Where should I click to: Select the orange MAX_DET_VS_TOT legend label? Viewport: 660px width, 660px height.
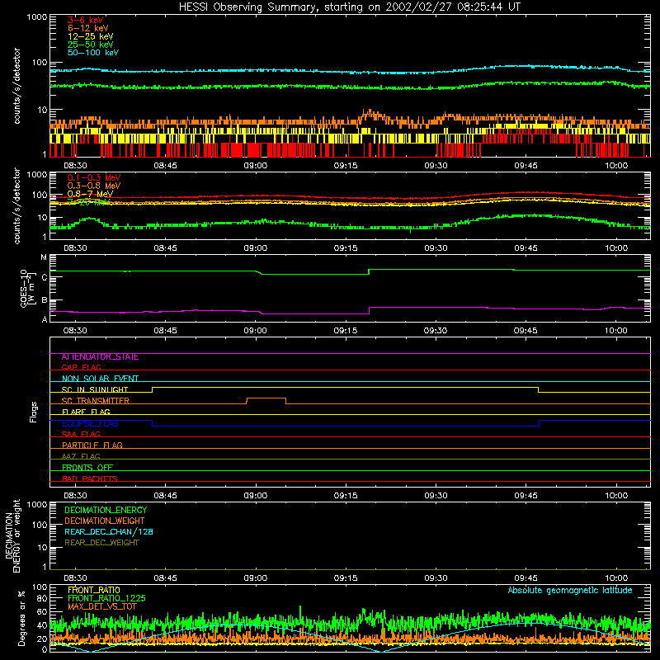point(101,606)
